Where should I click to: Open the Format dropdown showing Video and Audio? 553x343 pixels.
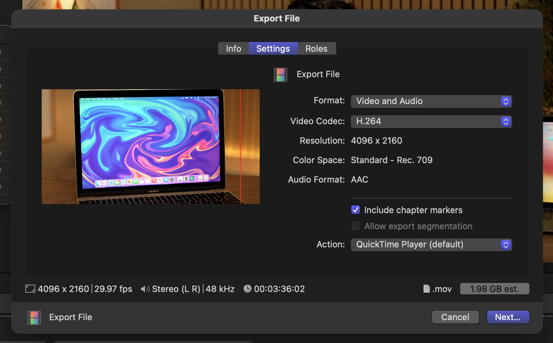pos(431,101)
